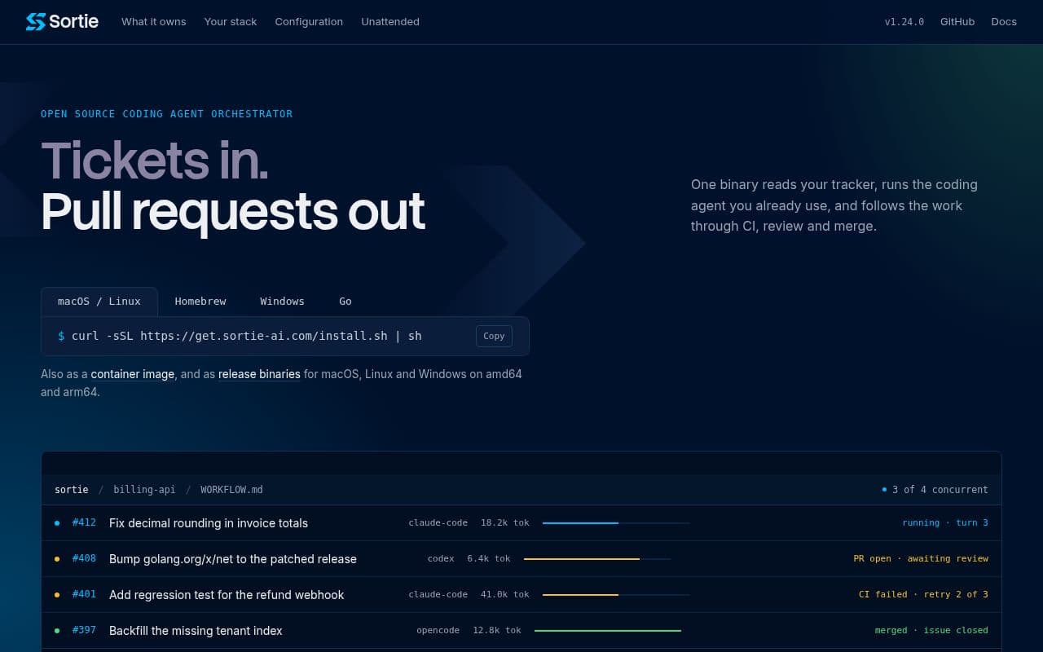Click the WORKFLOW.md breadcrumb segment

231,490
